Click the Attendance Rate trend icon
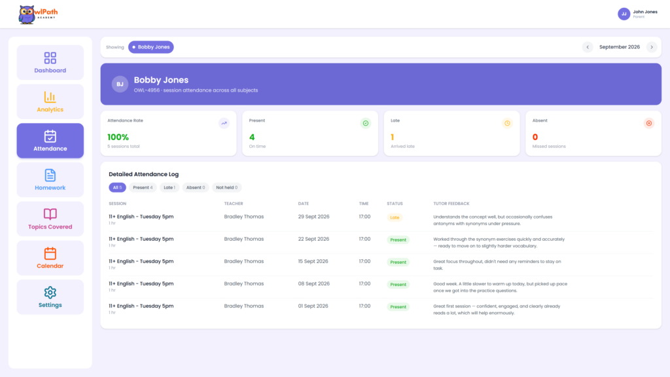Image resolution: width=670 pixels, height=377 pixels. (x=224, y=123)
